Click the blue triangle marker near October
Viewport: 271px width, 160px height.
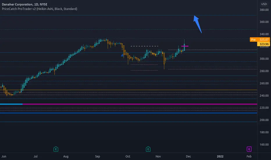pyautogui.click(x=122, y=55)
